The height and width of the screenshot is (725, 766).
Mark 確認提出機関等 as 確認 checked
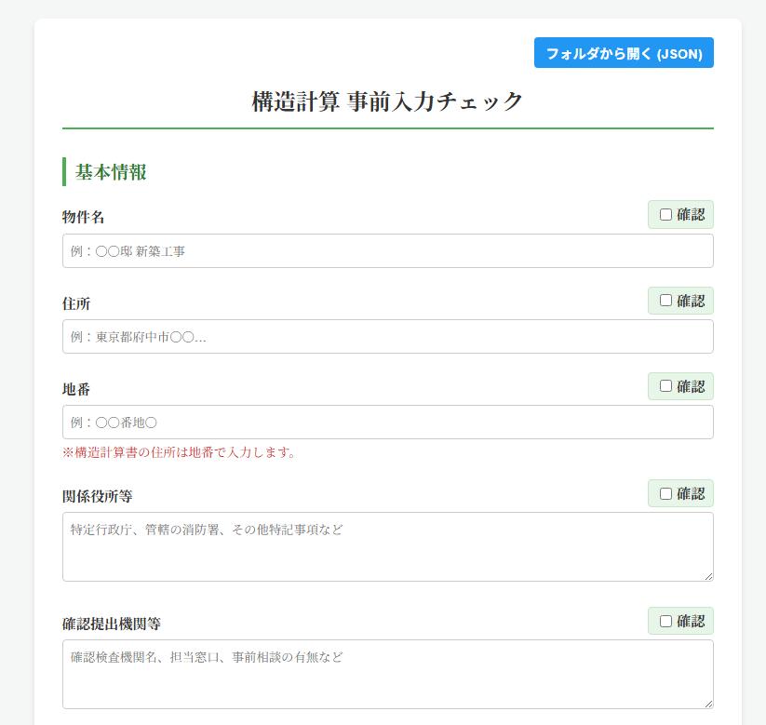[665, 621]
